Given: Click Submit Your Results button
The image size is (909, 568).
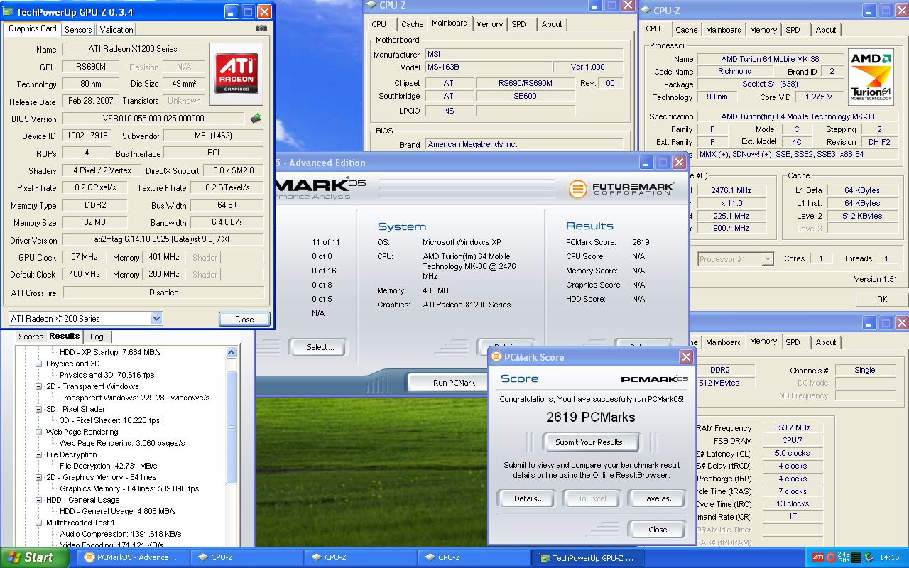Looking at the screenshot, I should tap(592, 442).
